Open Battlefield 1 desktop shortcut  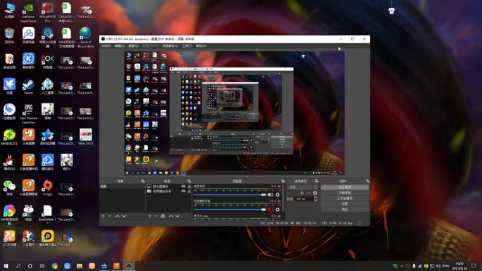click(48, 213)
